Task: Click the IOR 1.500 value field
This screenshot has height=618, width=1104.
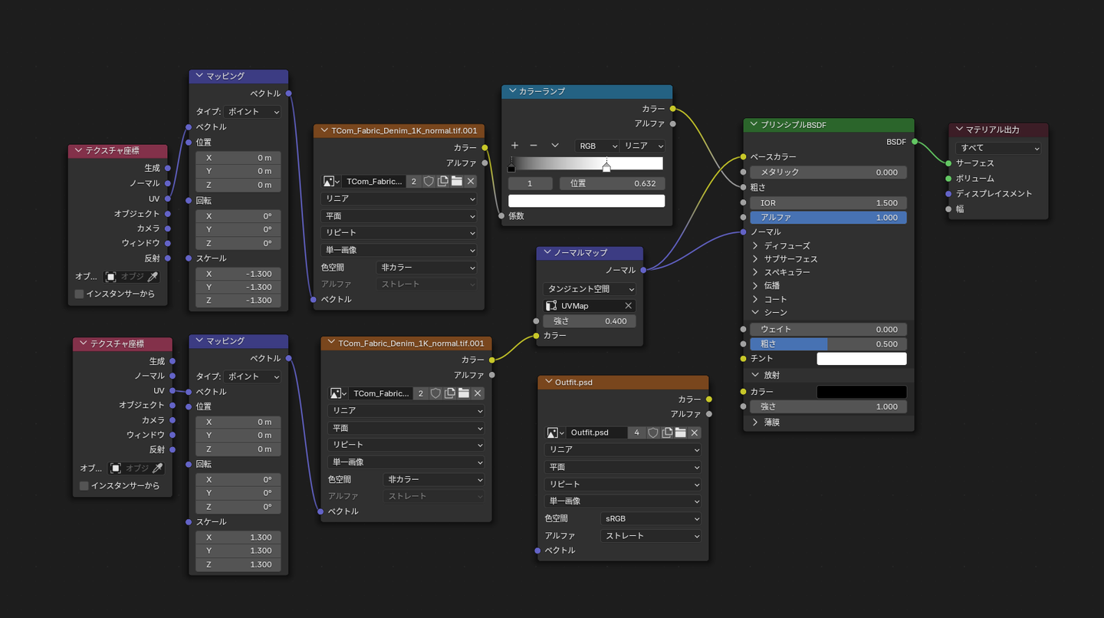Action: [829, 203]
